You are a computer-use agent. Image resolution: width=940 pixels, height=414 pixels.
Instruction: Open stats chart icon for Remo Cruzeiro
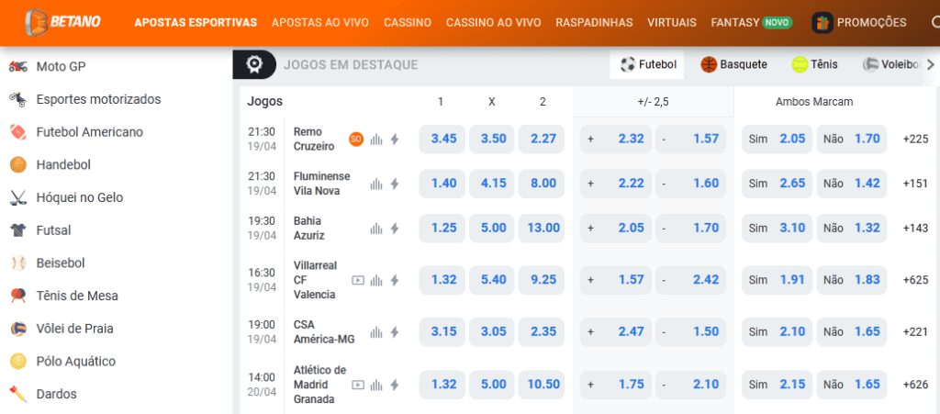pyautogui.click(x=376, y=140)
